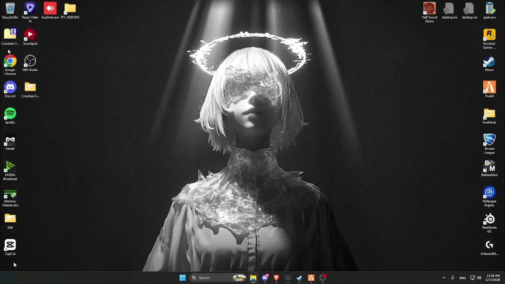Open the Rockstar Games Launcher icon
Viewport: 505px width, 284px height.
(x=489, y=39)
